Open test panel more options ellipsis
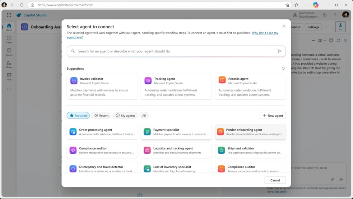 coord(313,41)
